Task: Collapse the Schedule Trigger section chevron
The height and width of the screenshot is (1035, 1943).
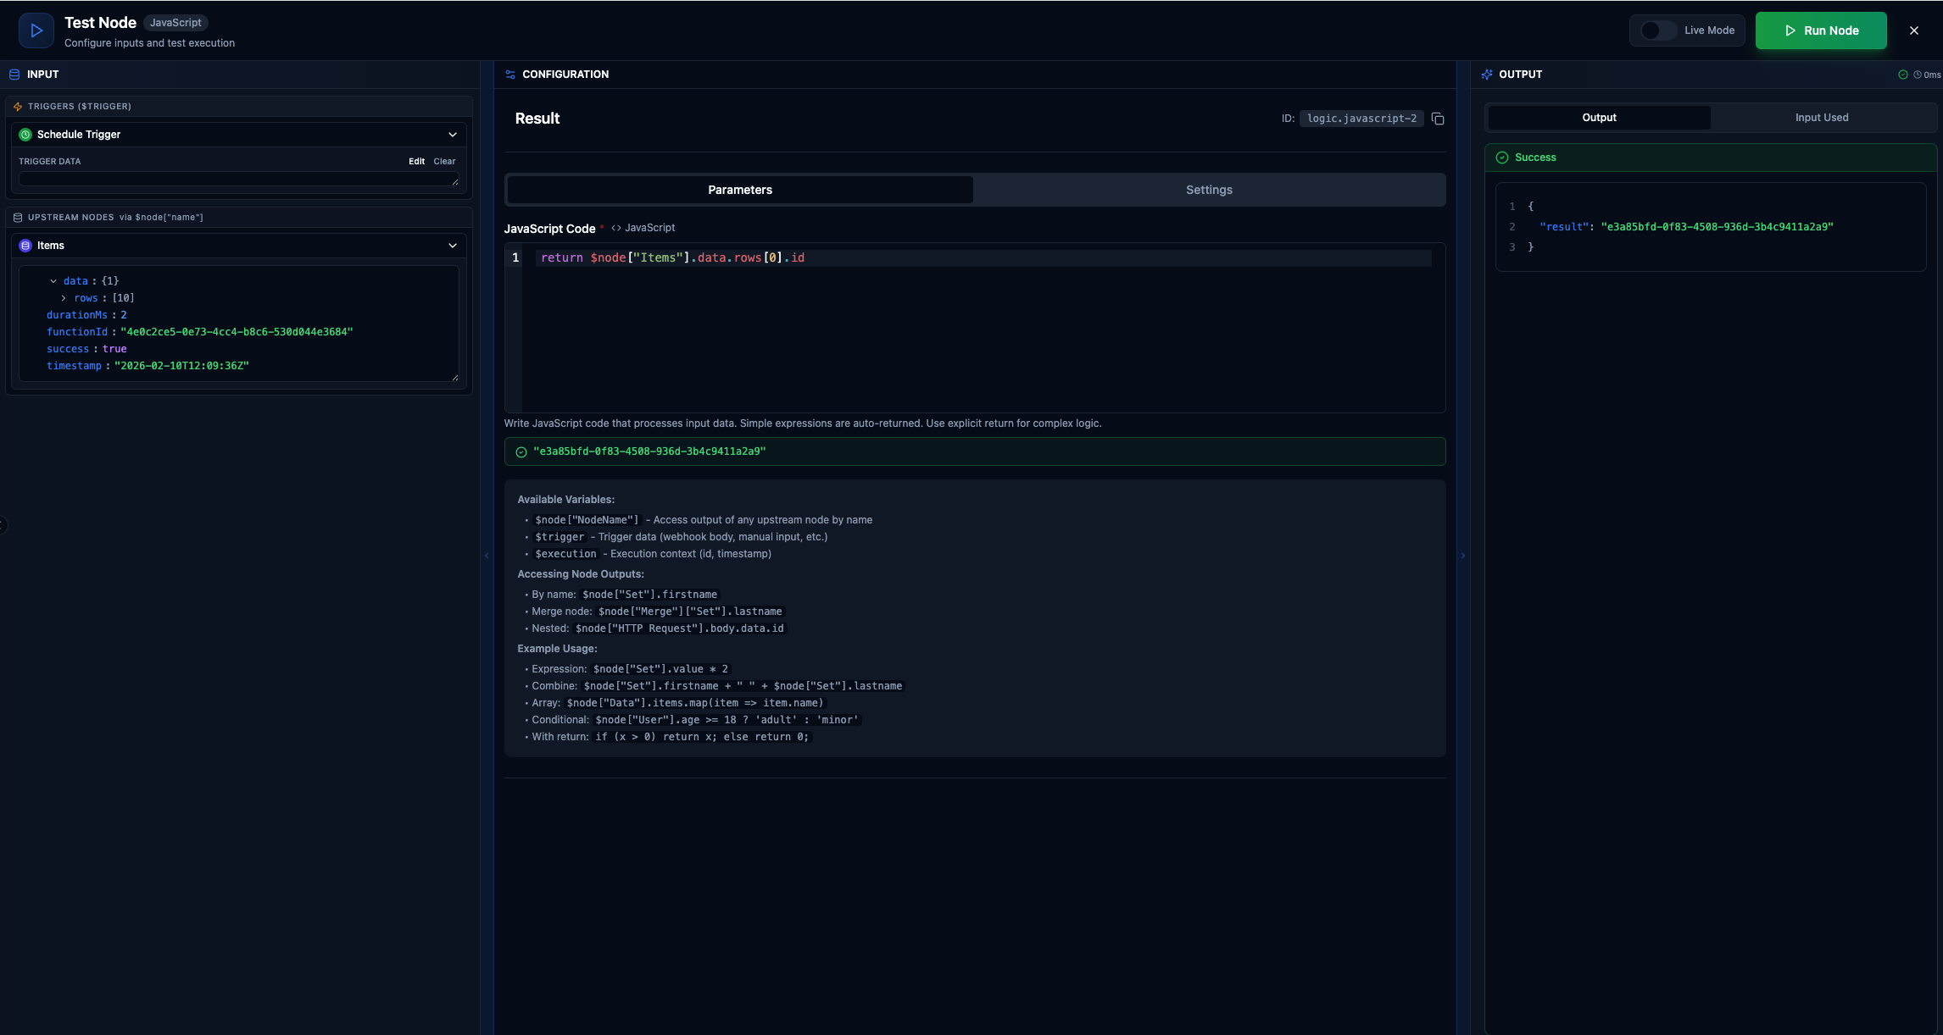Action: 453,135
